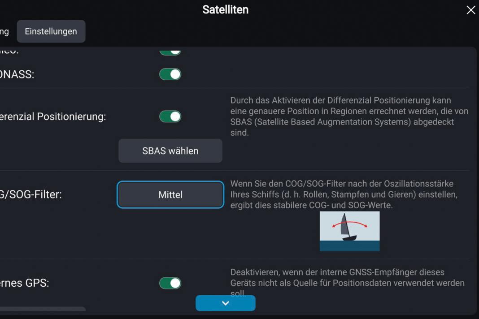Select Mittel for the COG/SOG-Filter
Viewport: 479px width, 319px height.
(170, 194)
